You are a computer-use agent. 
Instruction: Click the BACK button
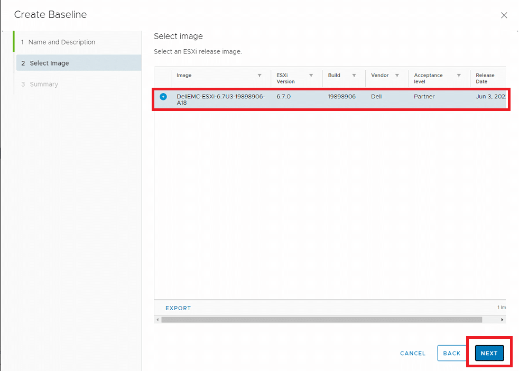click(452, 353)
